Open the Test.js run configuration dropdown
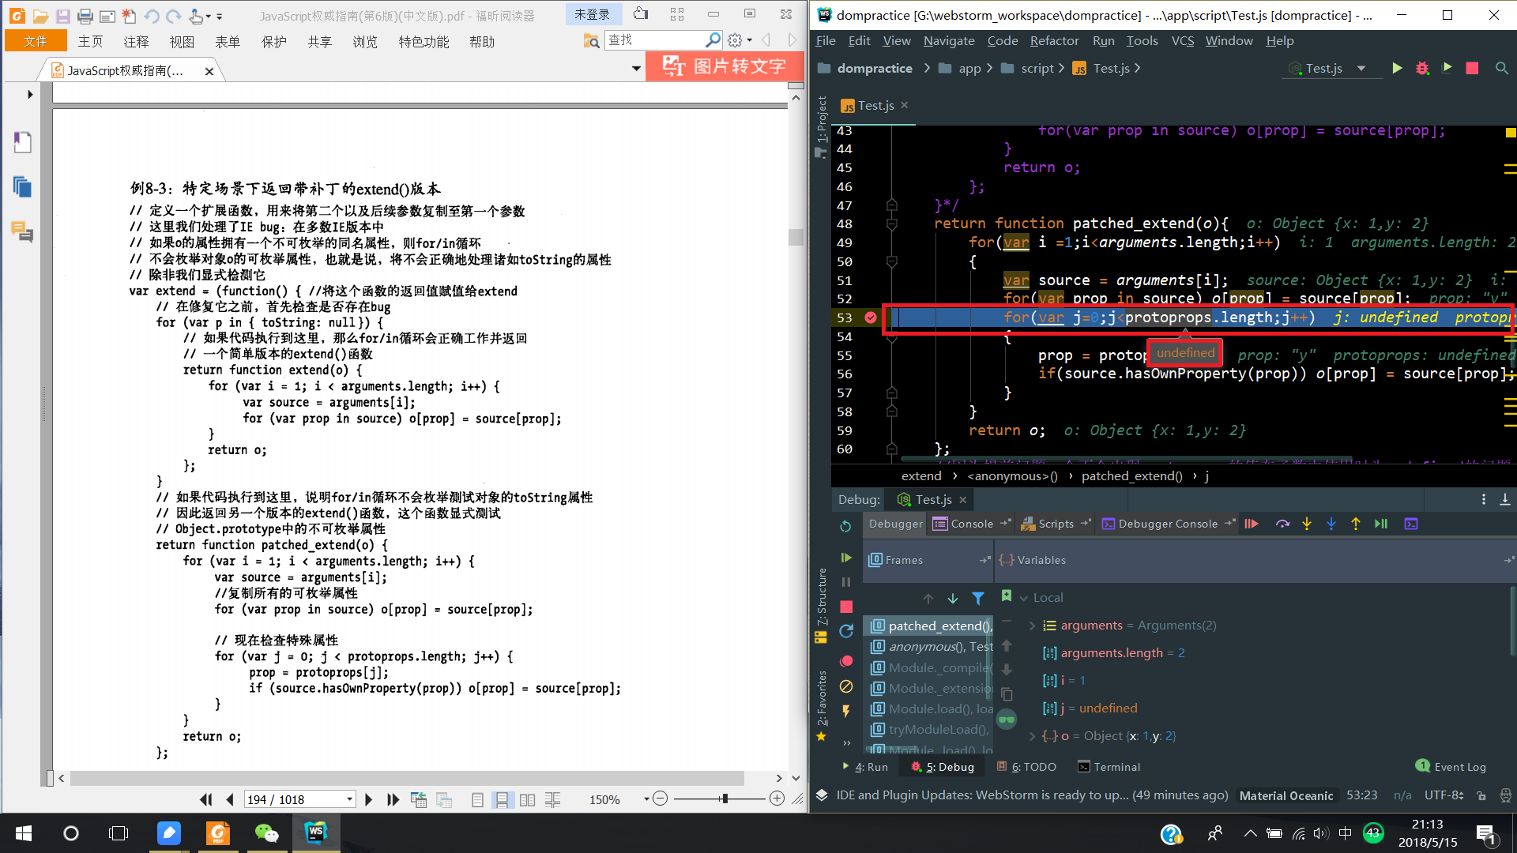The height and width of the screenshot is (853, 1517). click(1361, 69)
